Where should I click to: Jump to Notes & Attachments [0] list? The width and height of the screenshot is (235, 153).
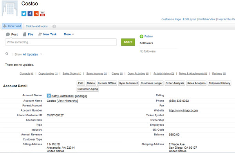point(193,74)
